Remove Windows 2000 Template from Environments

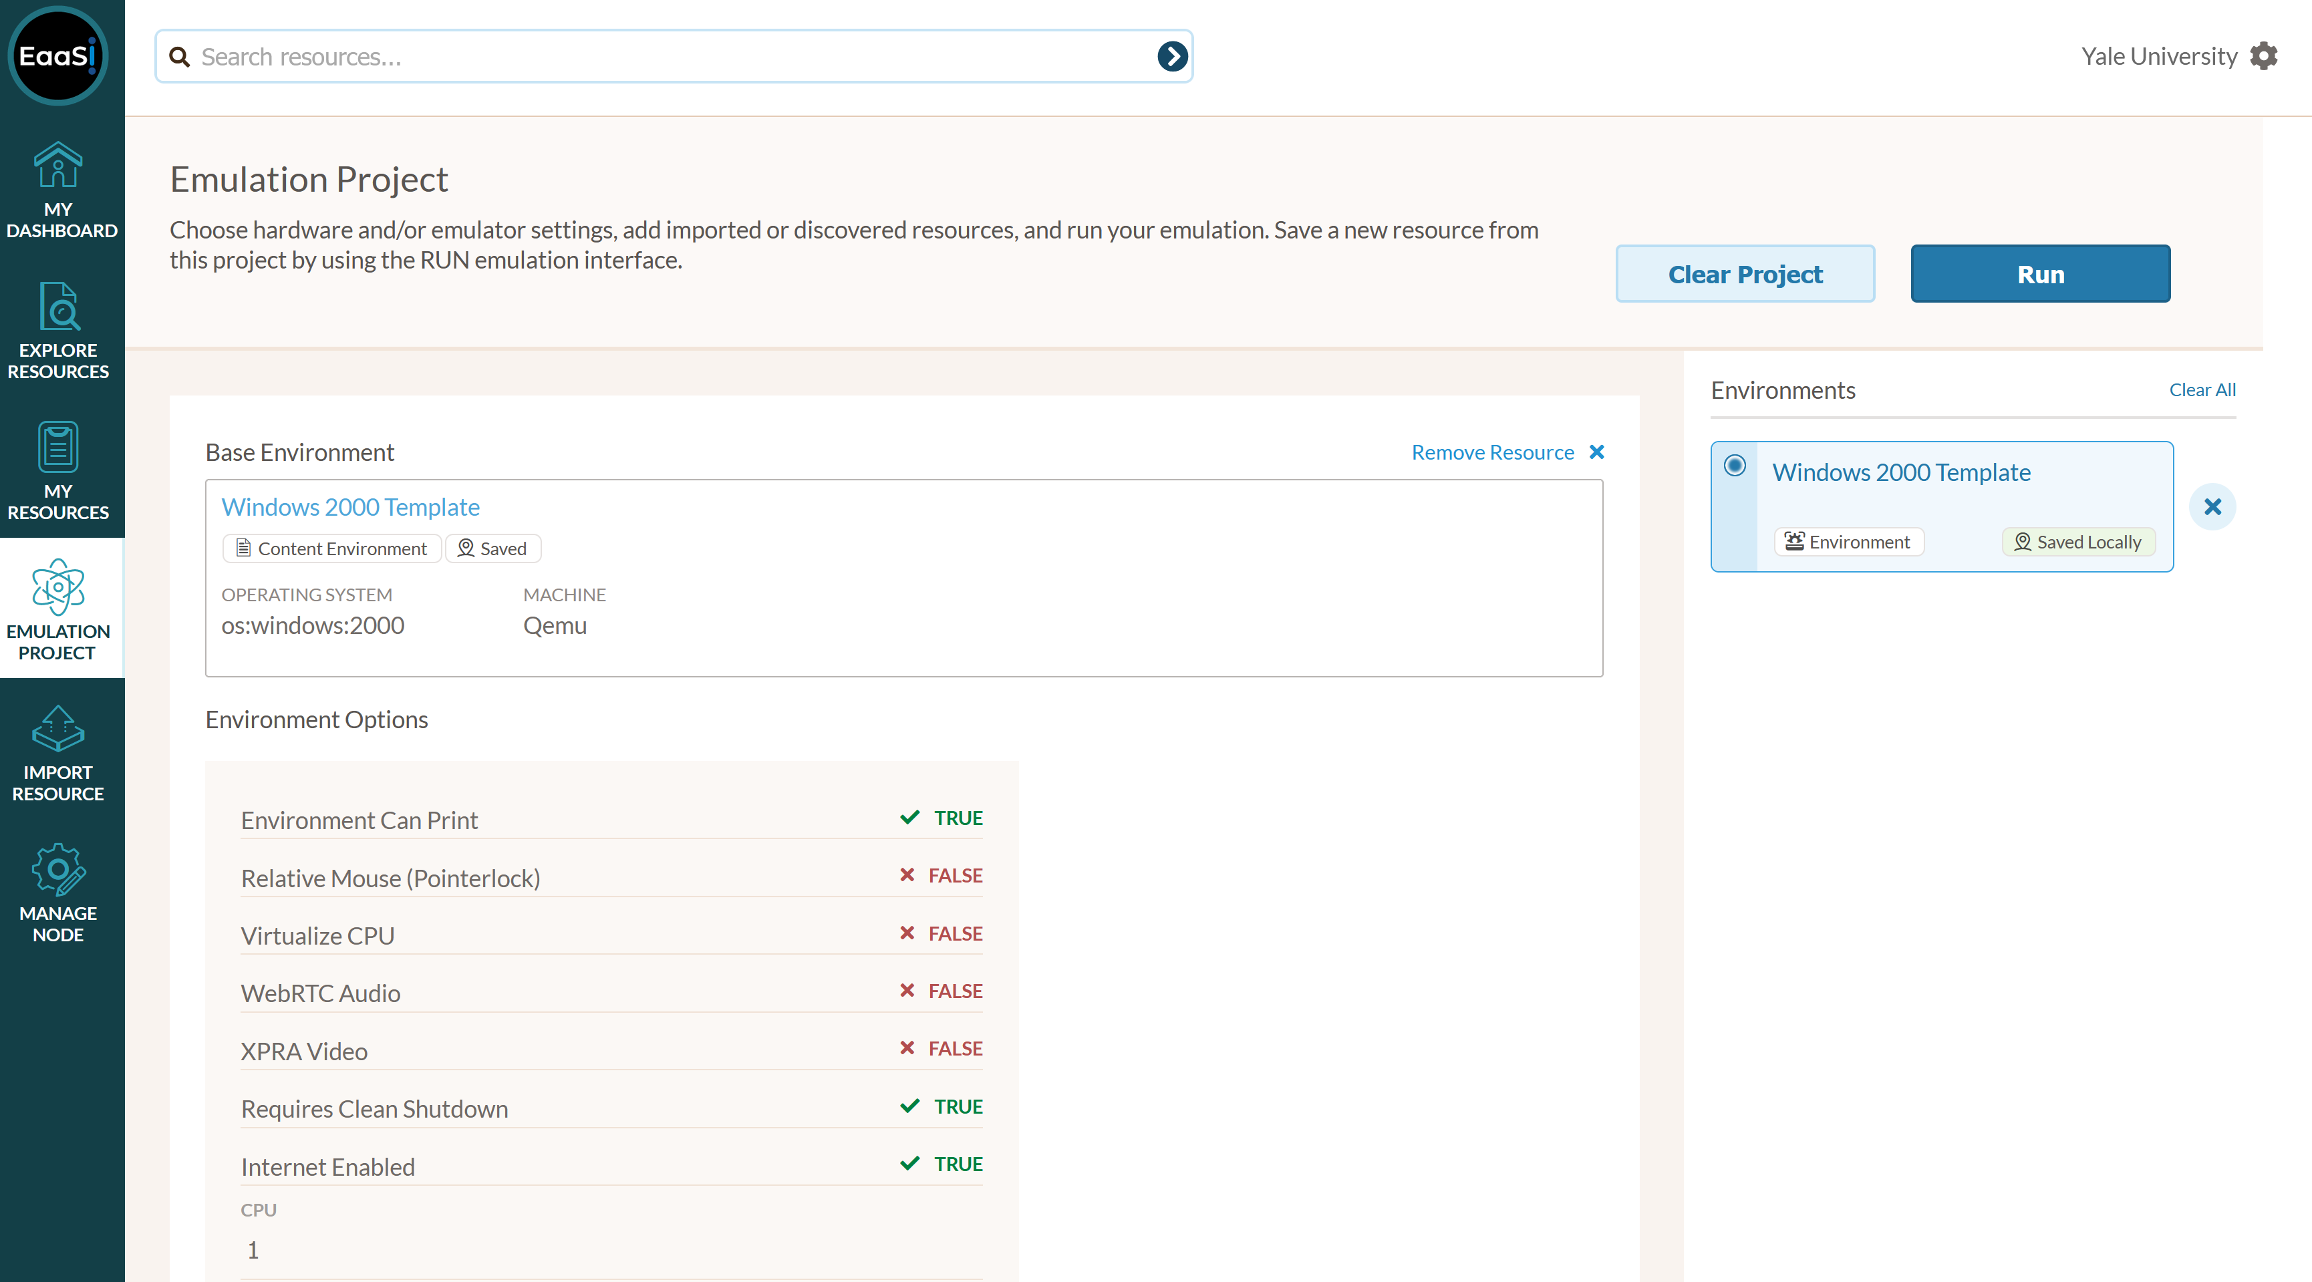point(2212,507)
